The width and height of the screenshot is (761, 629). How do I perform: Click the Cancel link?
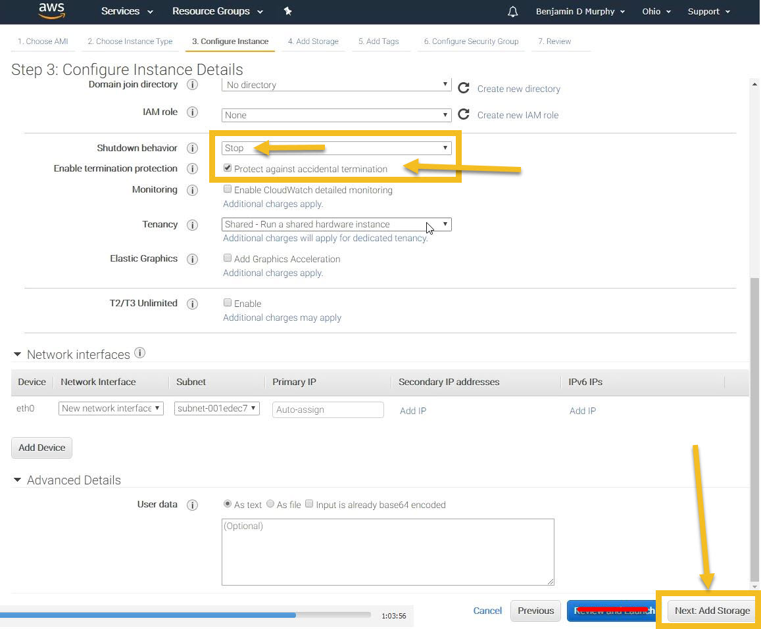[x=487, y=611]
